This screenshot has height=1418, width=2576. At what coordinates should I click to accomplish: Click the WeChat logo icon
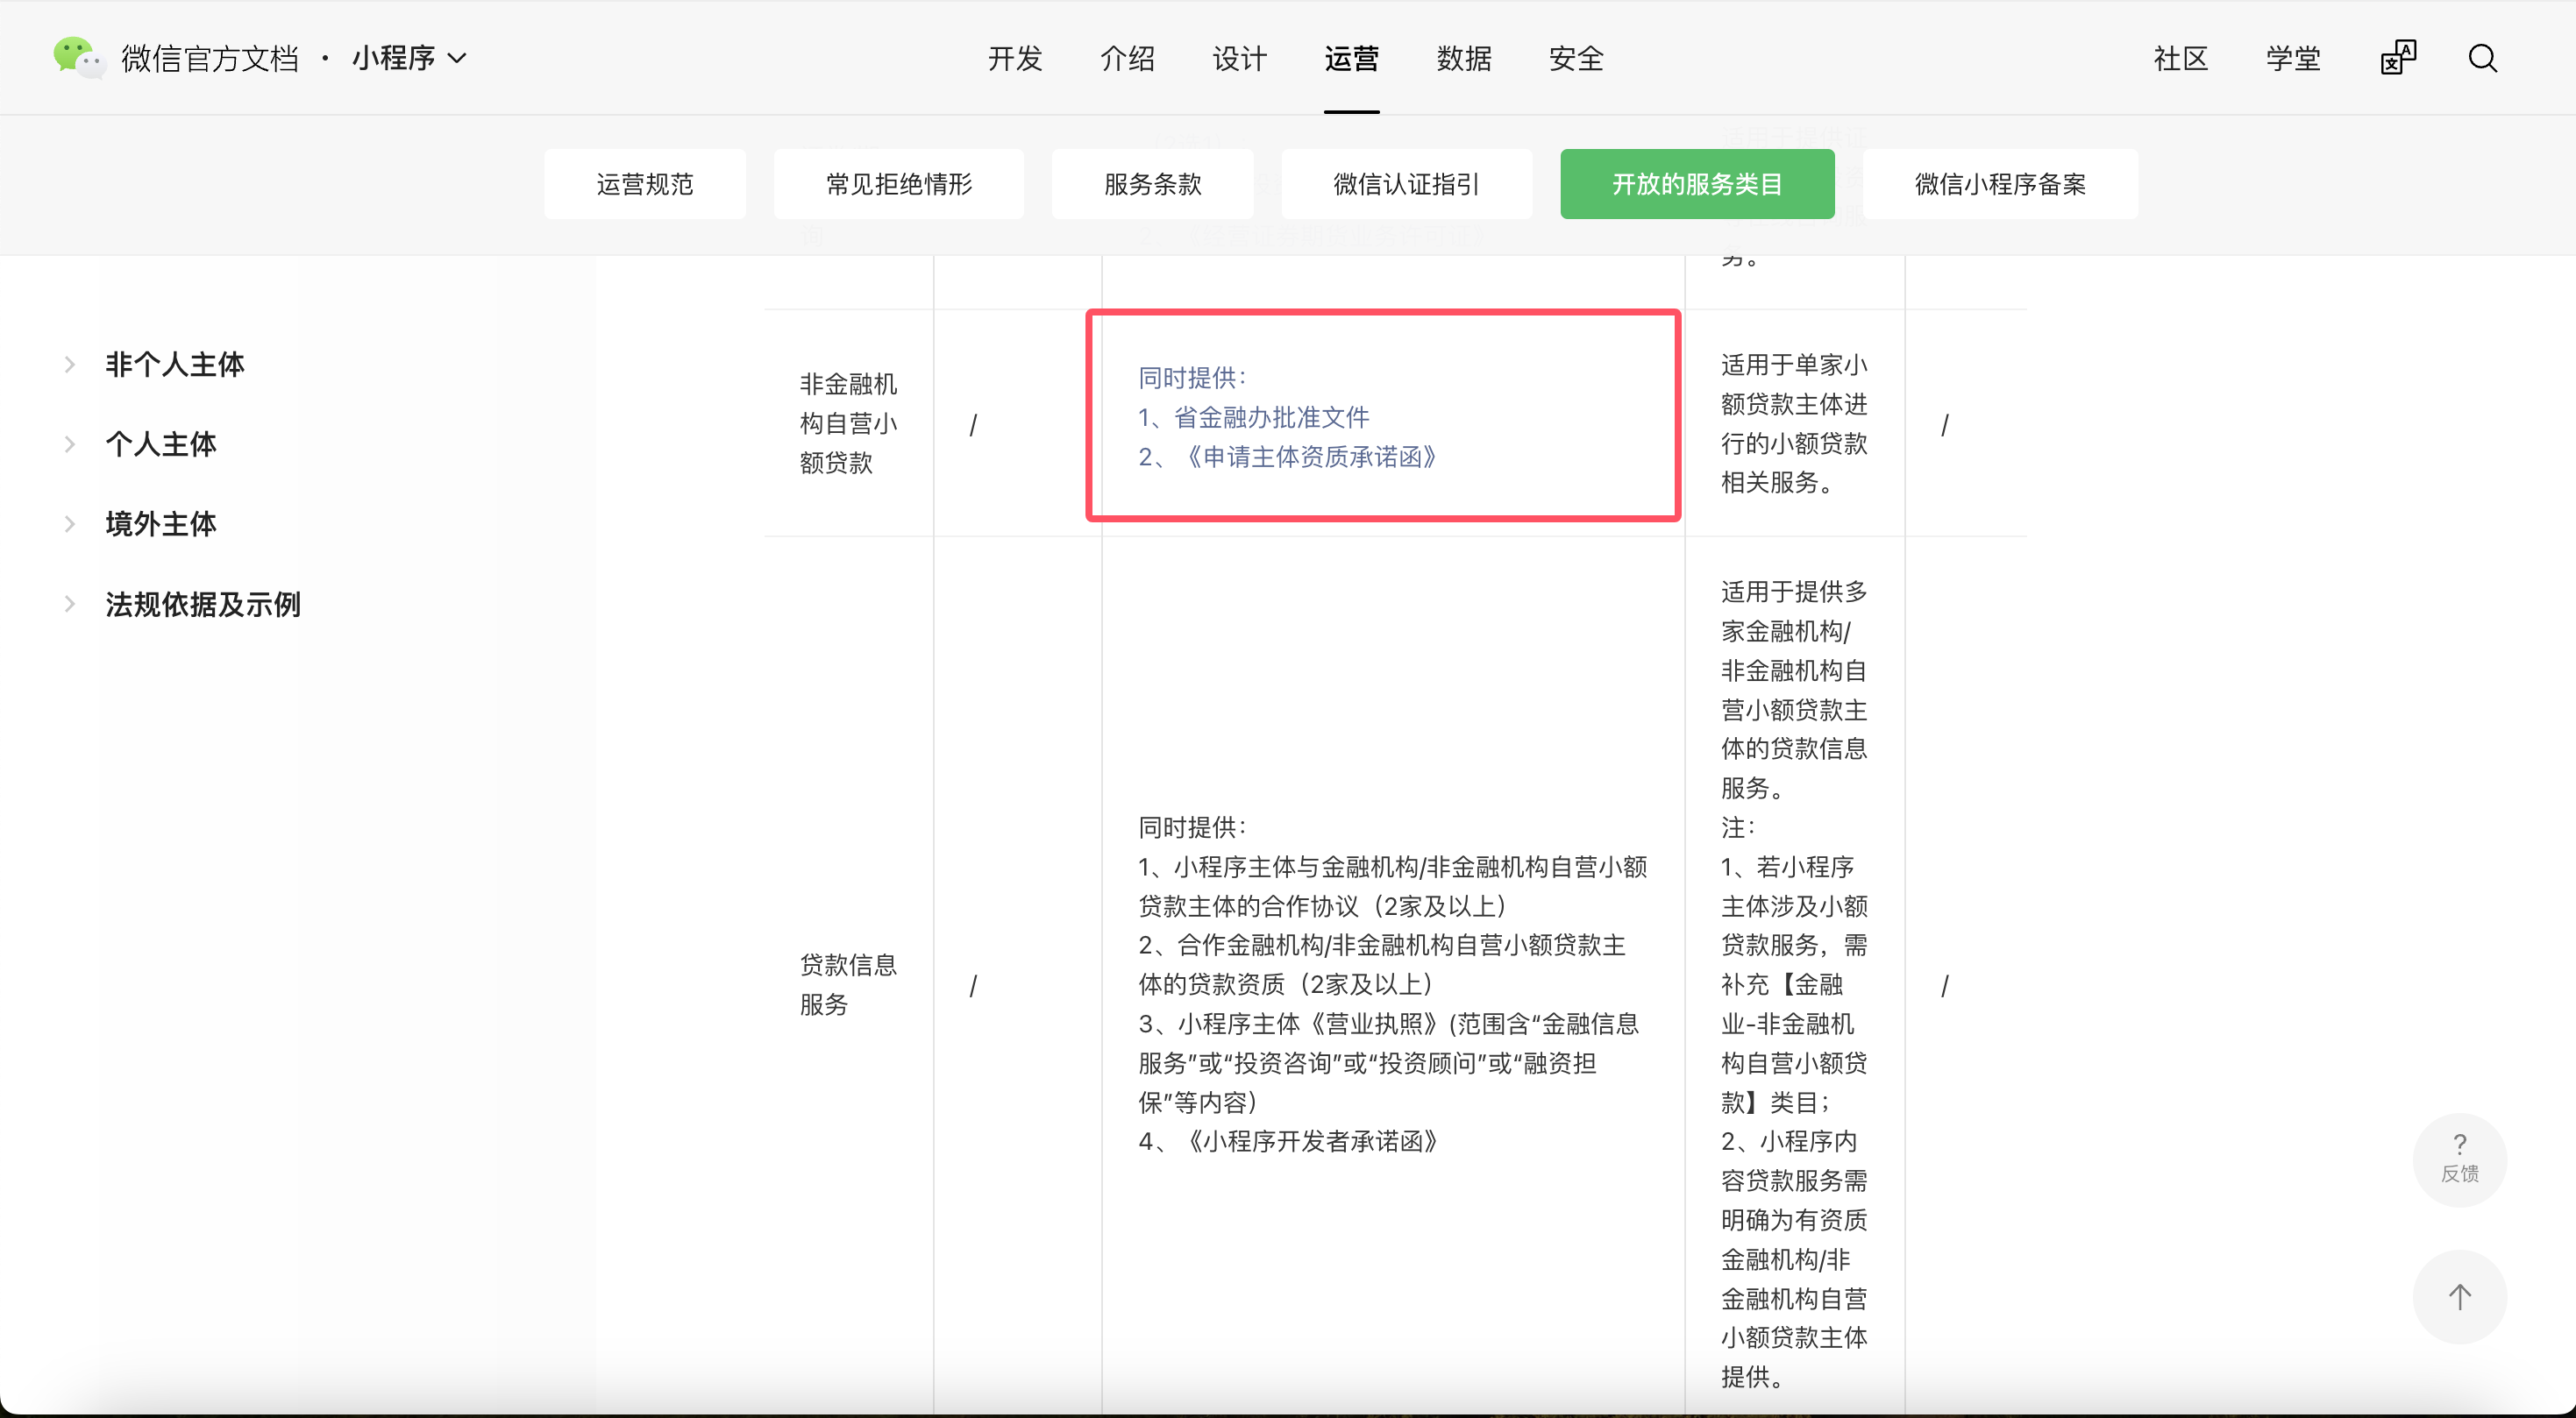click(x=78, y=57)
